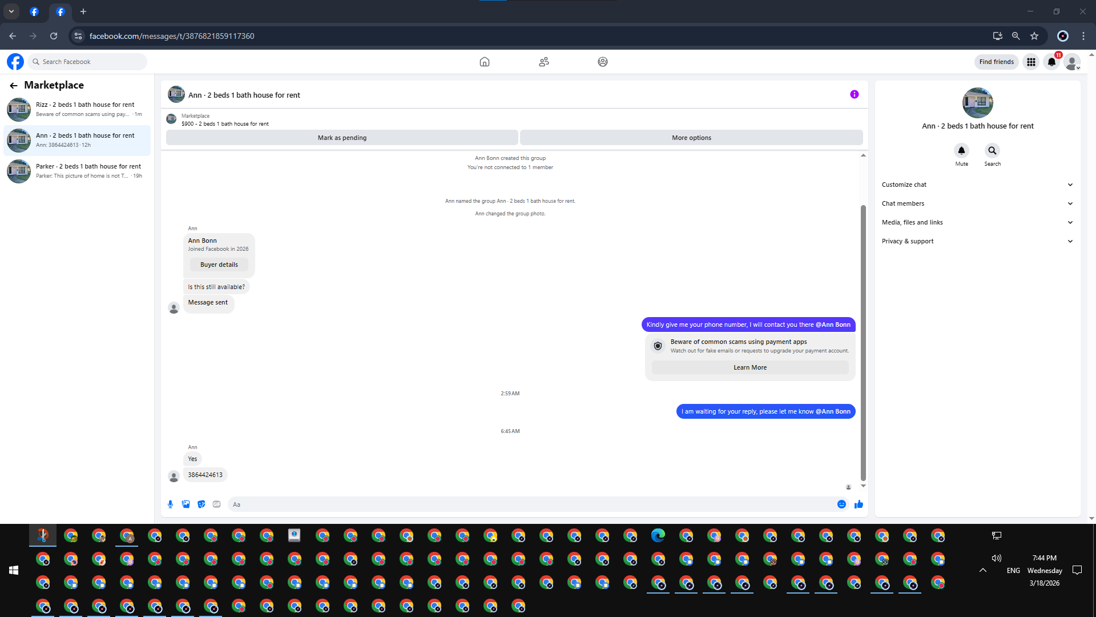Toggle the purple conversation info icon
This screenshot has width=1096, height=617.
pos(854,94)
